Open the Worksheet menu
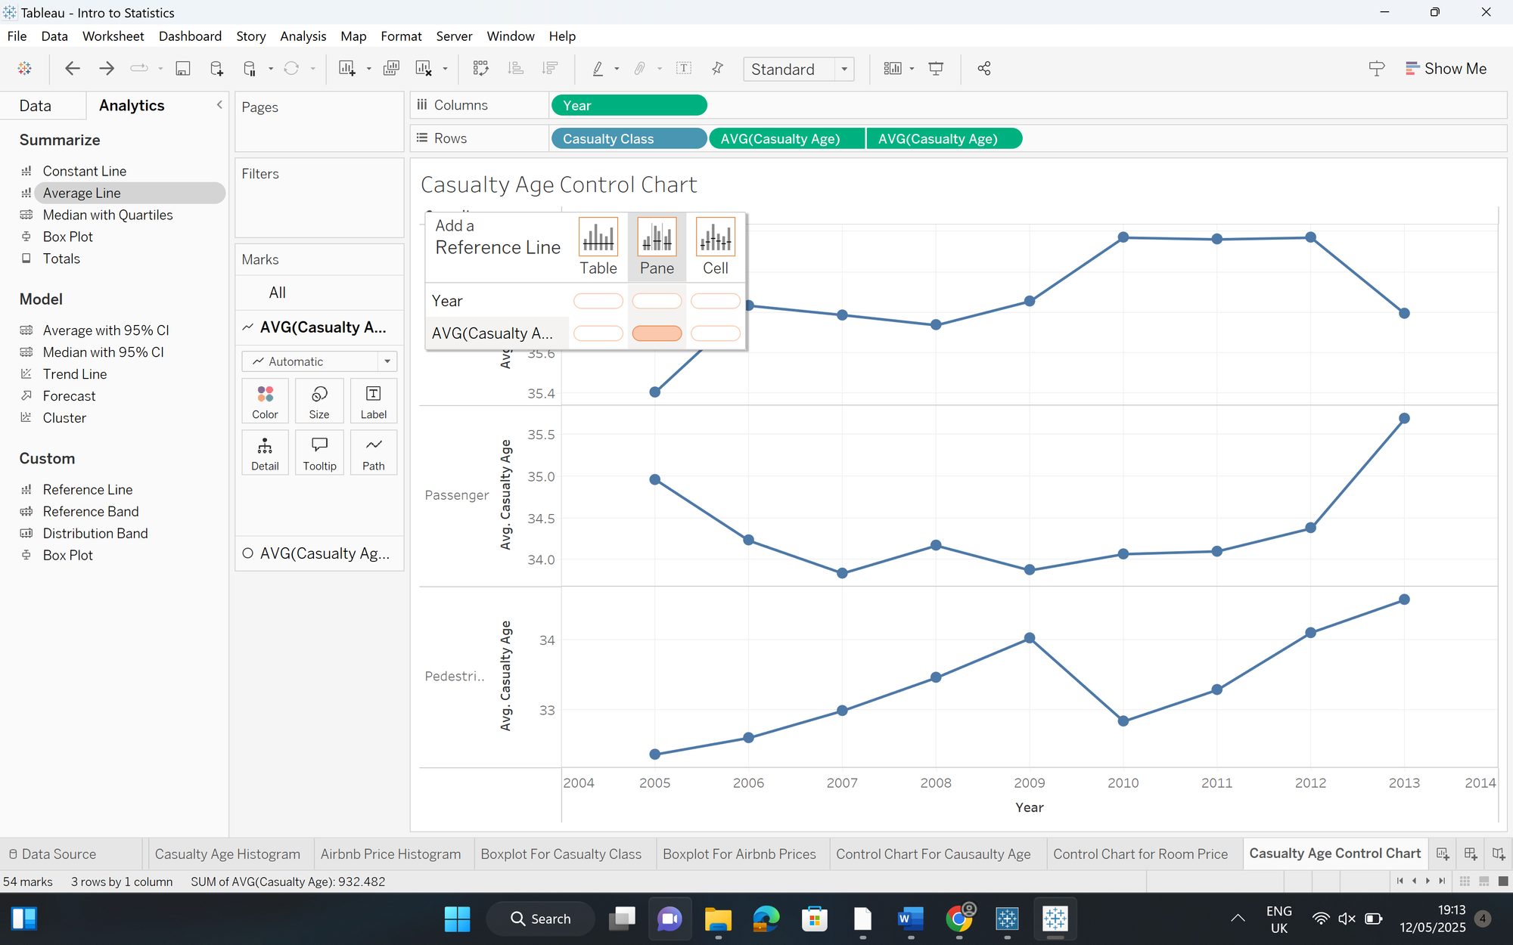This screenshot has width=1513, height=945. point(113,36)
